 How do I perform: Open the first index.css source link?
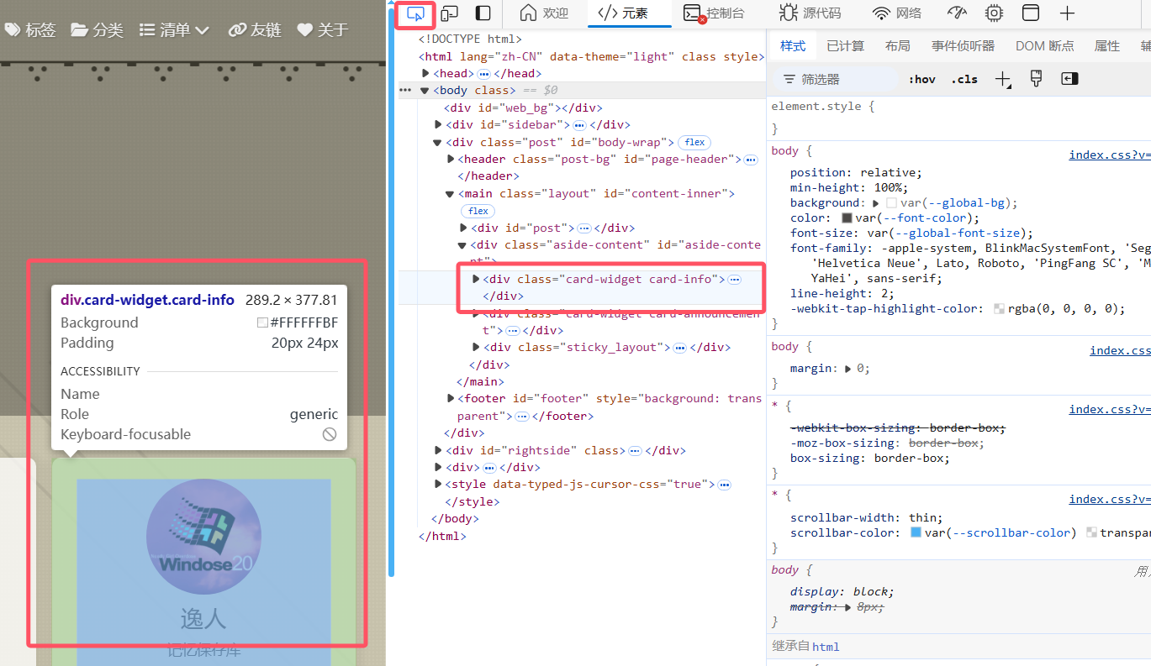click(1109, 155)
